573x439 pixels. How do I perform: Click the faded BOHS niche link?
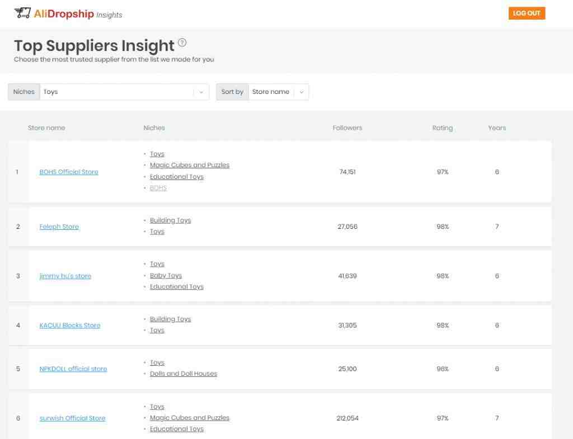[158, 188]
